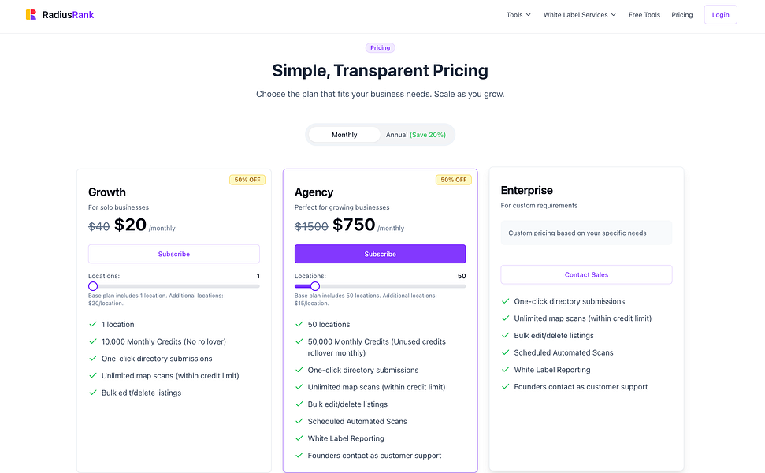Click checkmark next to Agency White Label Reporting
765x473 pixels.
click(299, 438)
